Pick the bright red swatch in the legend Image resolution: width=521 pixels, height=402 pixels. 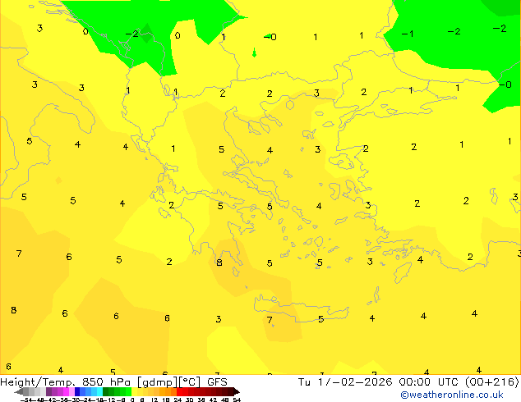[179, 392]
